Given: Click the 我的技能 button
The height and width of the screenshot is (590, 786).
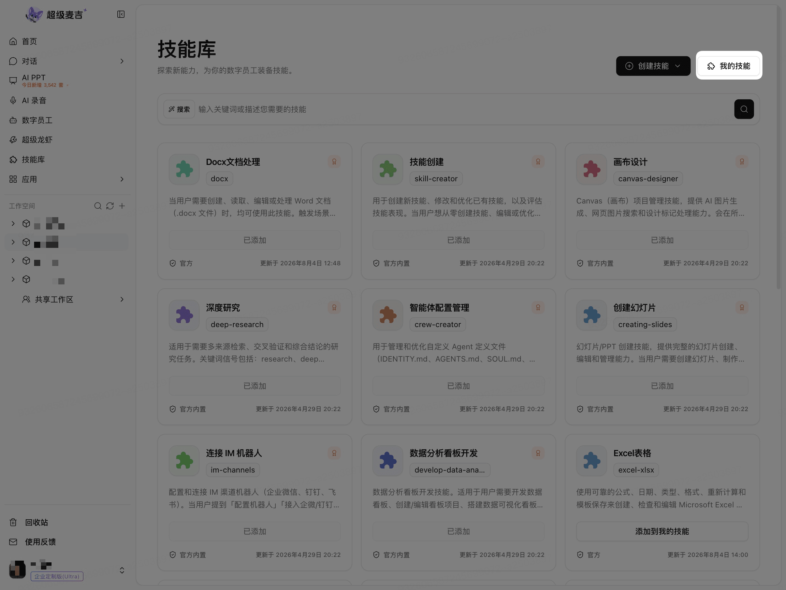Looking at the screenshot, I should 729,66.
